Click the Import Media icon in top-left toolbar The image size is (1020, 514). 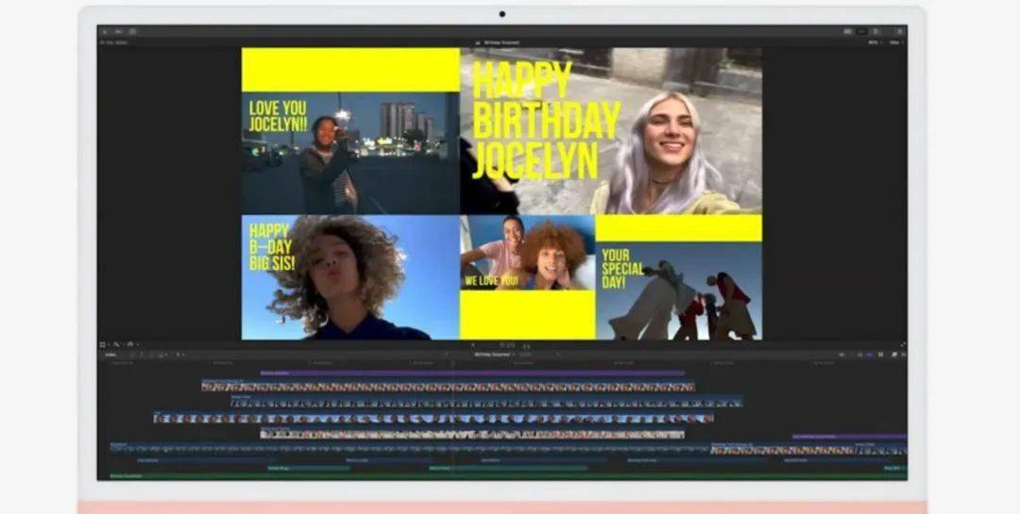[105, 31]
